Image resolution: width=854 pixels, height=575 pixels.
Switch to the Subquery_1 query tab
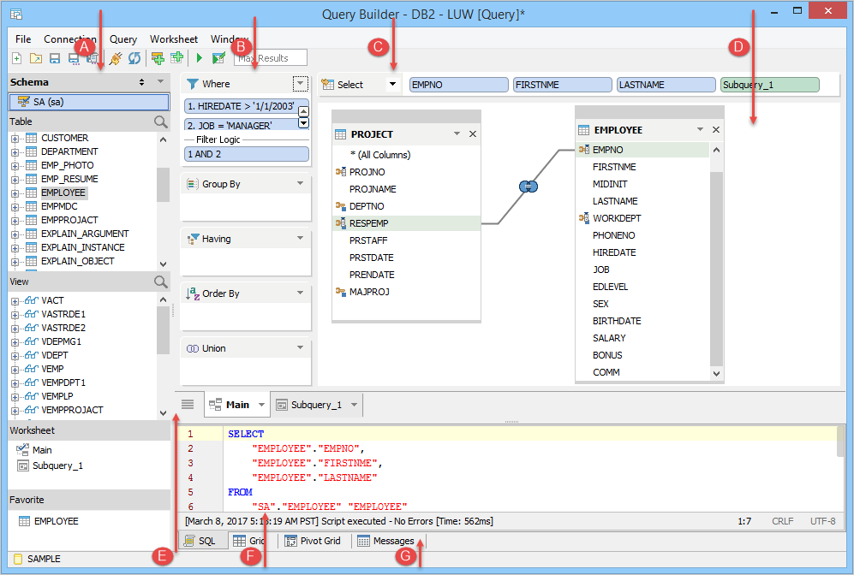[316, 405]
